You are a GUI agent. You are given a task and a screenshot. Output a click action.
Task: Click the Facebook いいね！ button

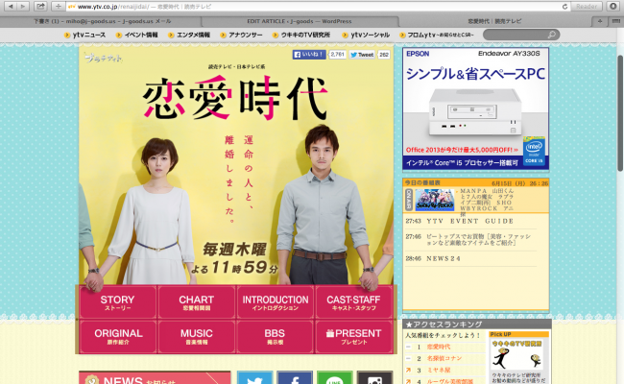click(x=309, y=55)
